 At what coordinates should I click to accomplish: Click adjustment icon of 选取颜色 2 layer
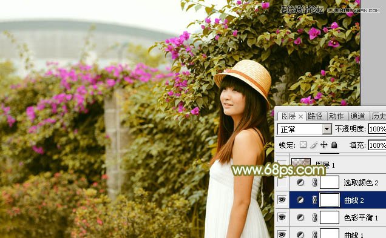click(300, 182)
